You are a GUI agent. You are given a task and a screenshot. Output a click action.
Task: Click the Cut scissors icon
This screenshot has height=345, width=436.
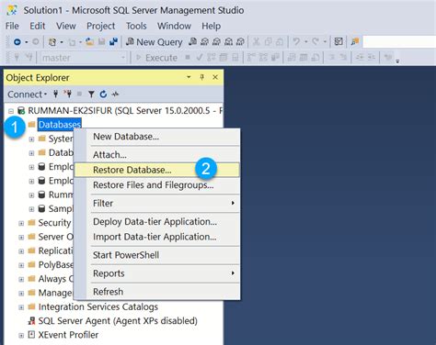click(256, 41)
